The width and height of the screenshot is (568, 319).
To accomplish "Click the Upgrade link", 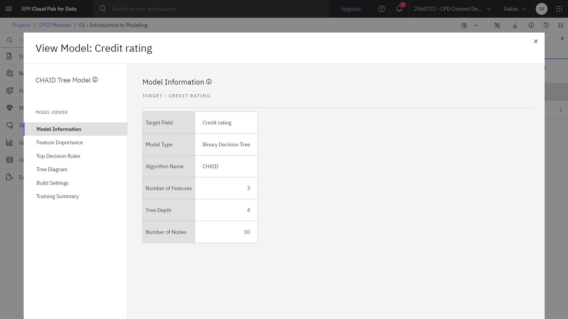I will point(351,9).
